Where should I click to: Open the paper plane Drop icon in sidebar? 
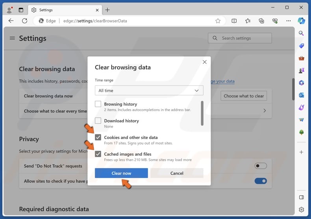301,120
